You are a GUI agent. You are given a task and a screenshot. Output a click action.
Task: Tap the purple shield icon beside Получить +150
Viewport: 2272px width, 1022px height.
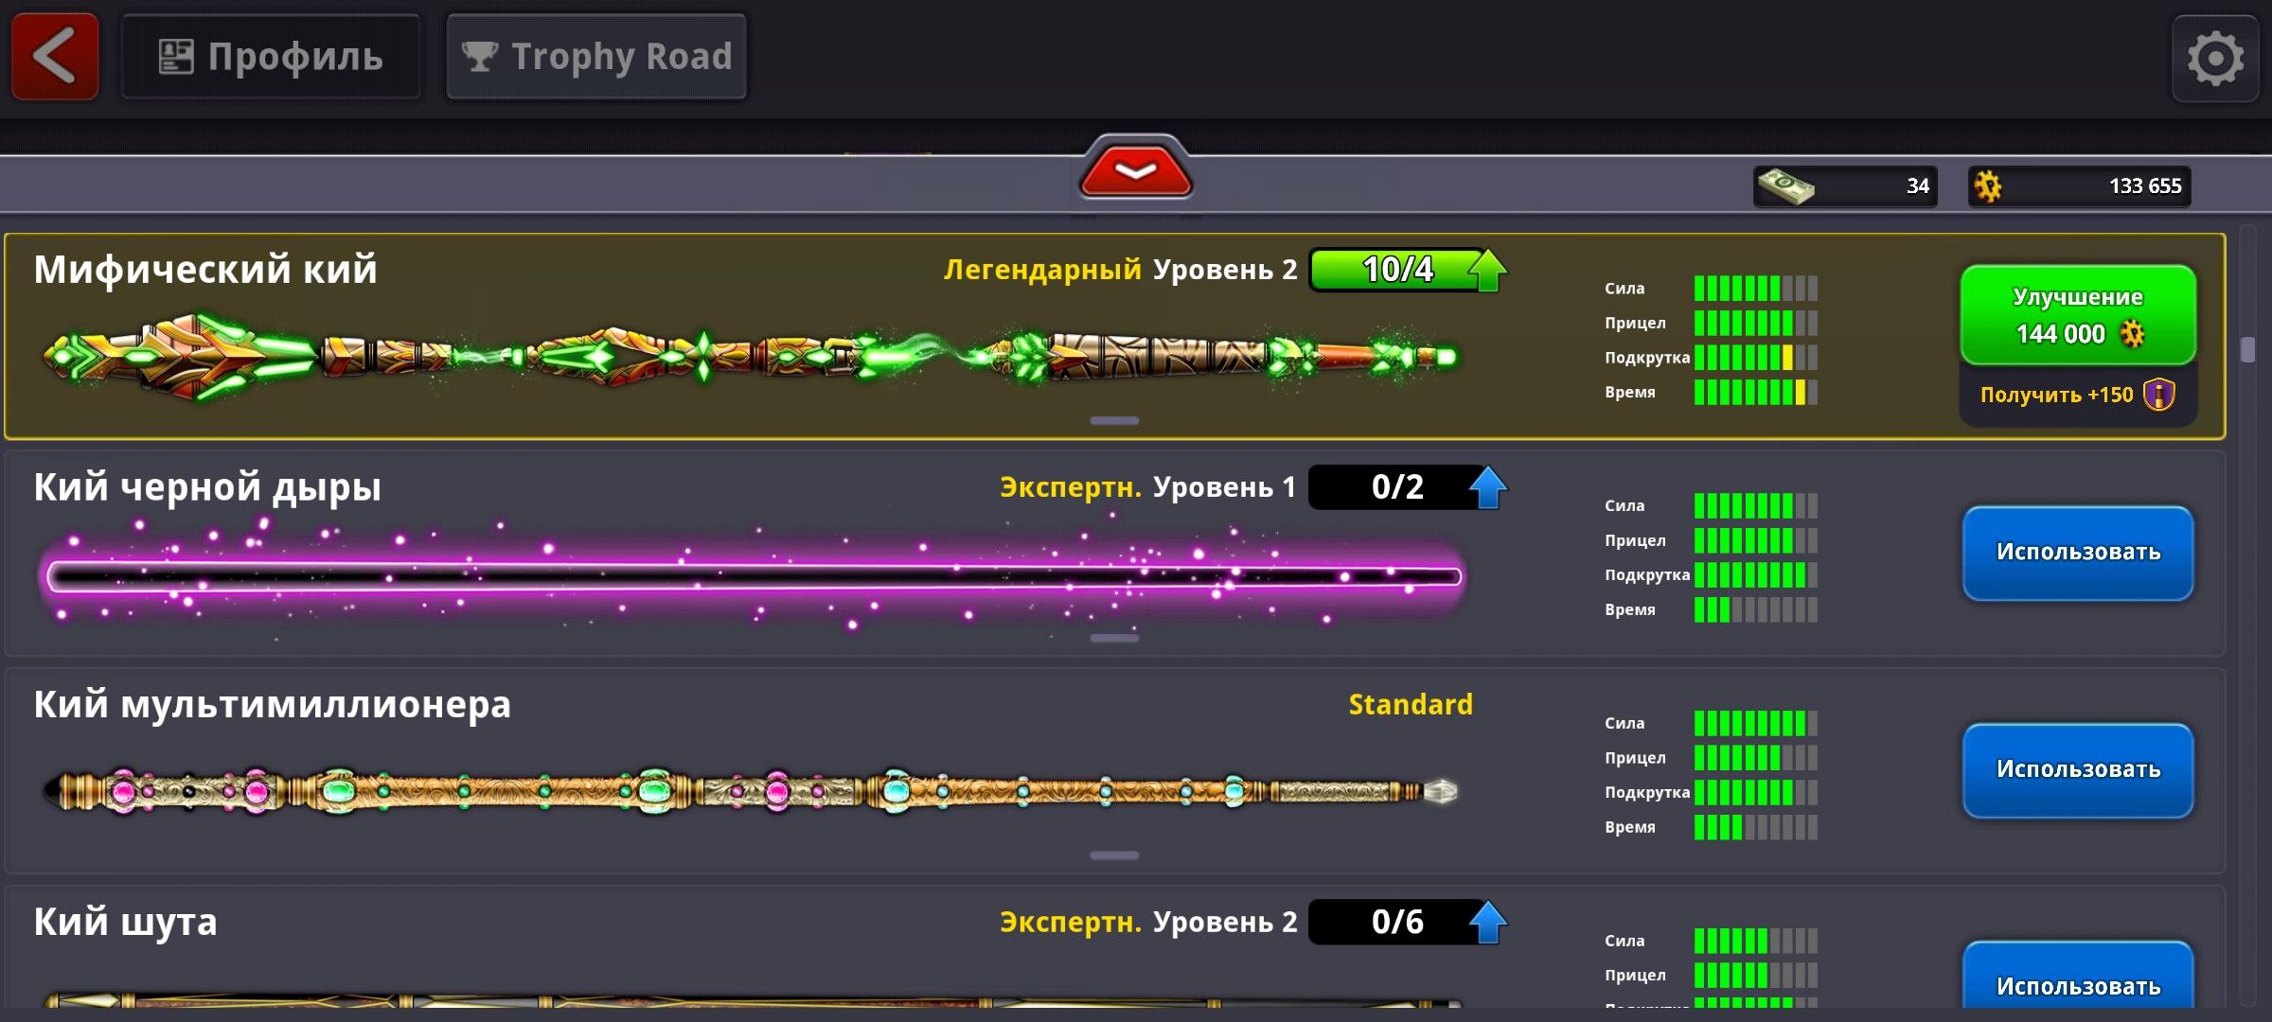[x=2158, y=395]
